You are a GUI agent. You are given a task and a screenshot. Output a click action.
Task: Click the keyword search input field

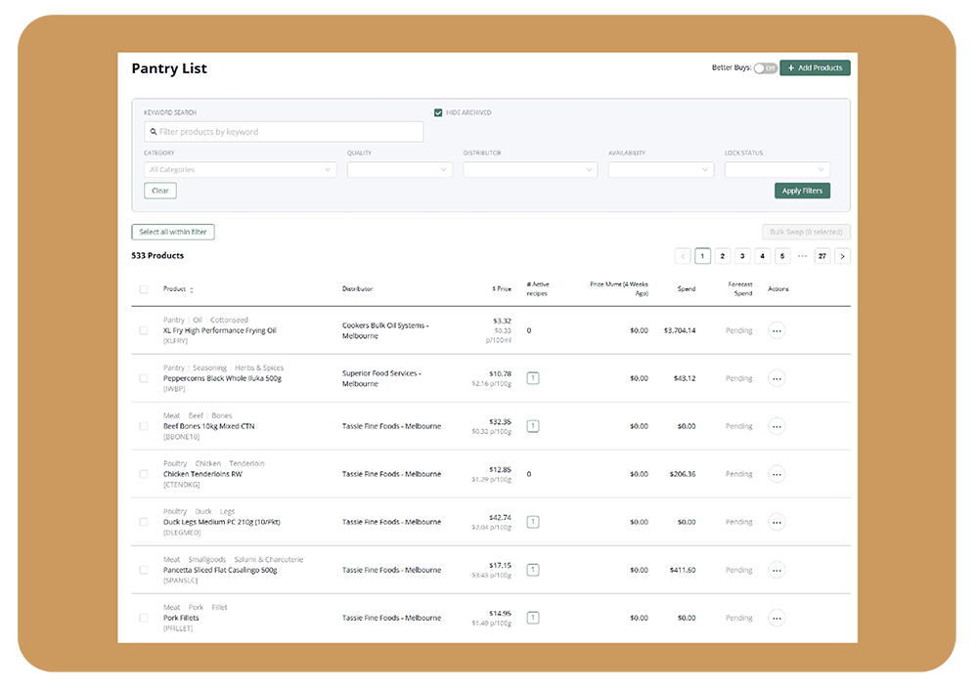284,132
